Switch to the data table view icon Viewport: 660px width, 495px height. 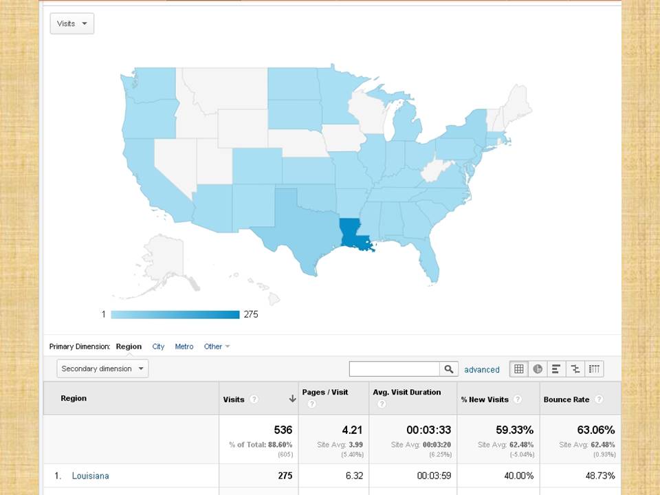[x=519, y=369]
